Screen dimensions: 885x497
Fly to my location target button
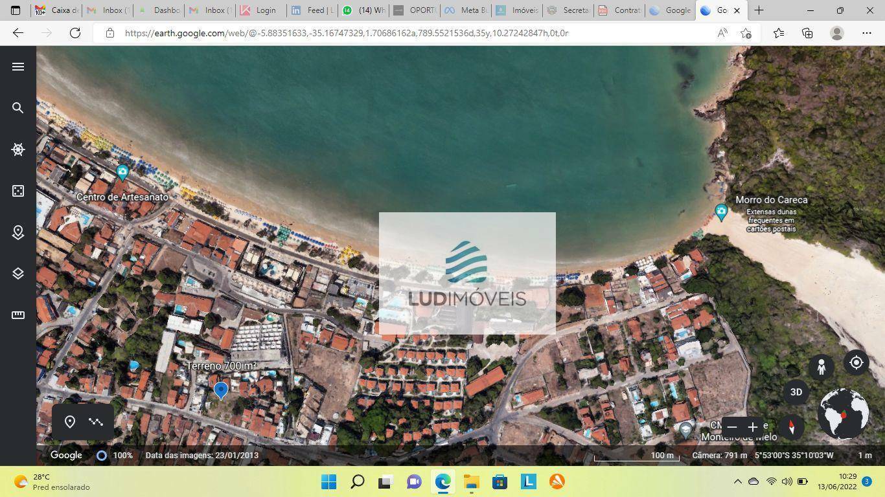pos(856,363)
